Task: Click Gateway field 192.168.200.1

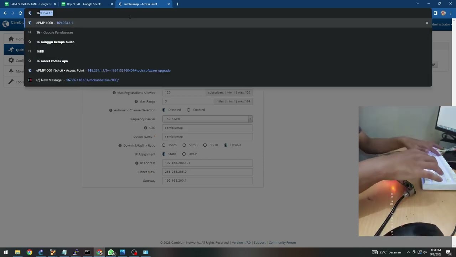Action: (x=207, y=181)
